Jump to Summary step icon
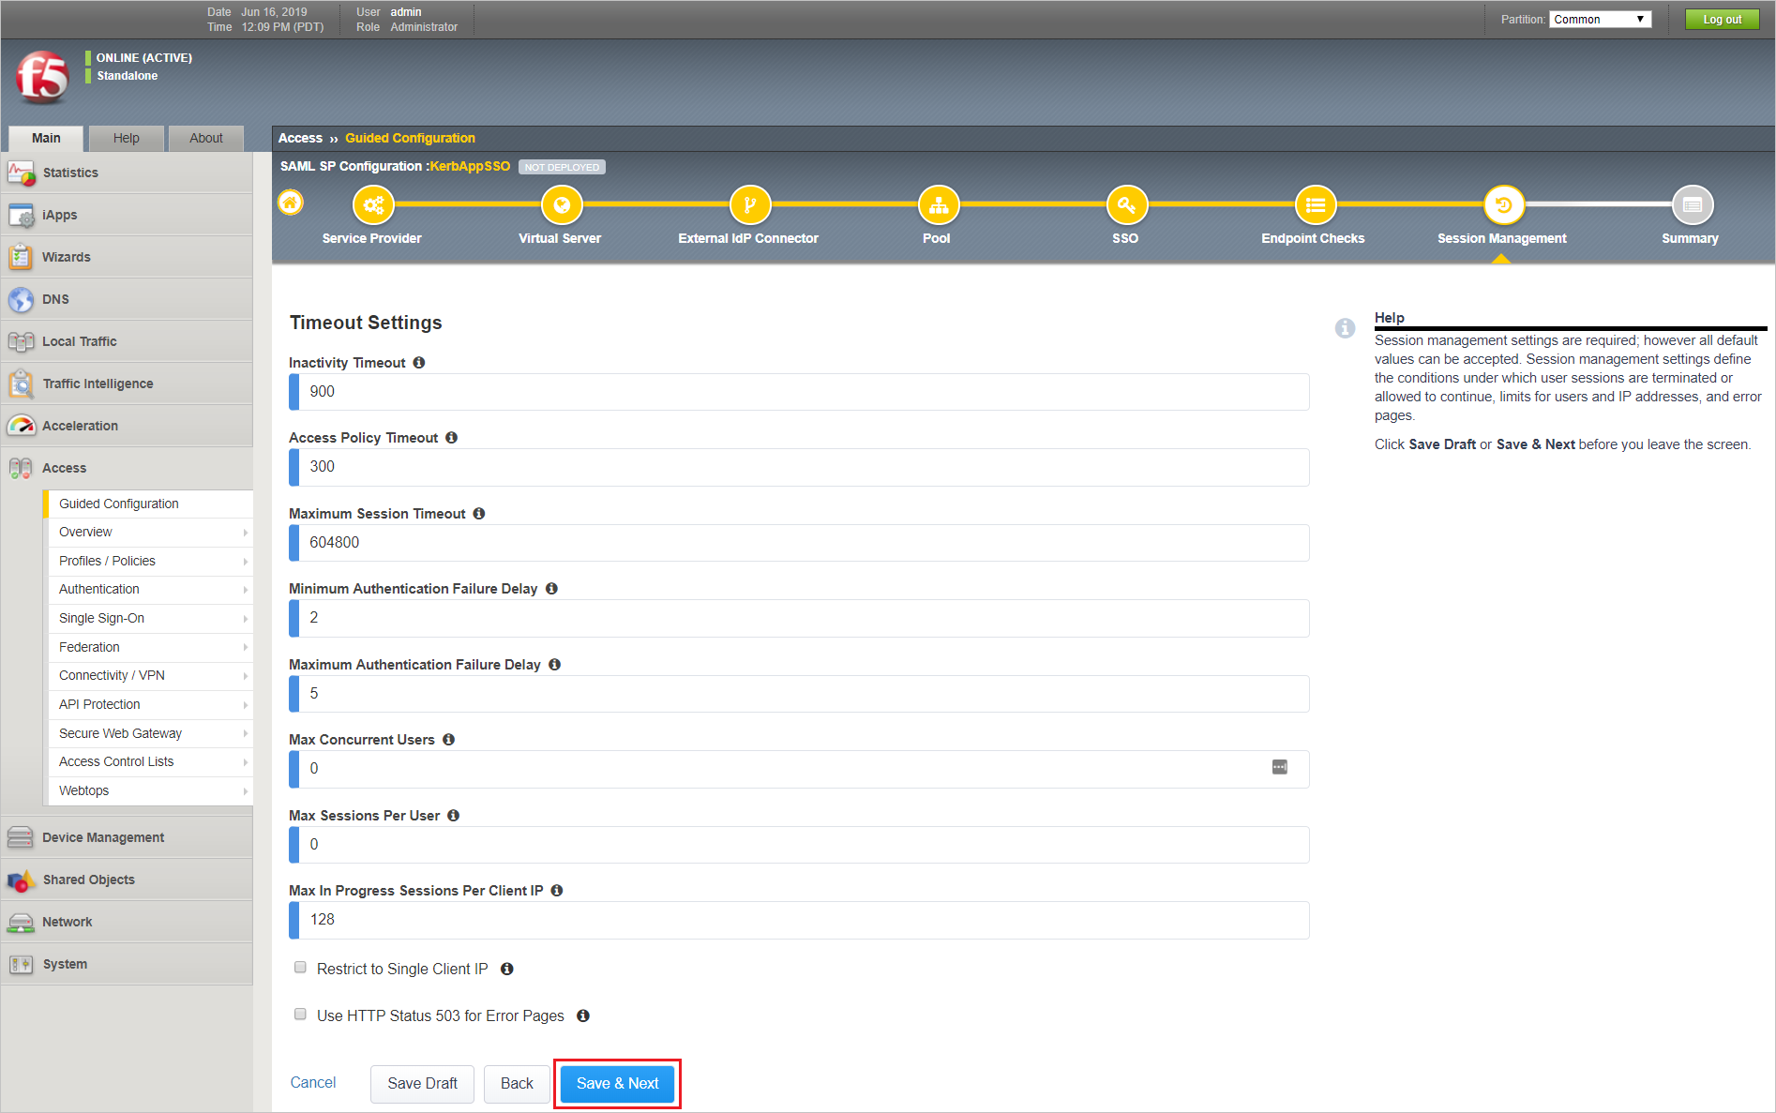1776x1113 pixels. pos(1693,205)
